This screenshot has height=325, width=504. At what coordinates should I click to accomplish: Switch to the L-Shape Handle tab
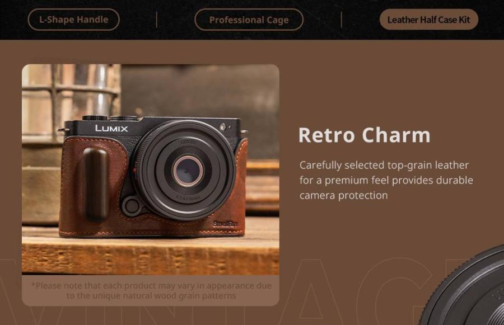tap(73, 20)
